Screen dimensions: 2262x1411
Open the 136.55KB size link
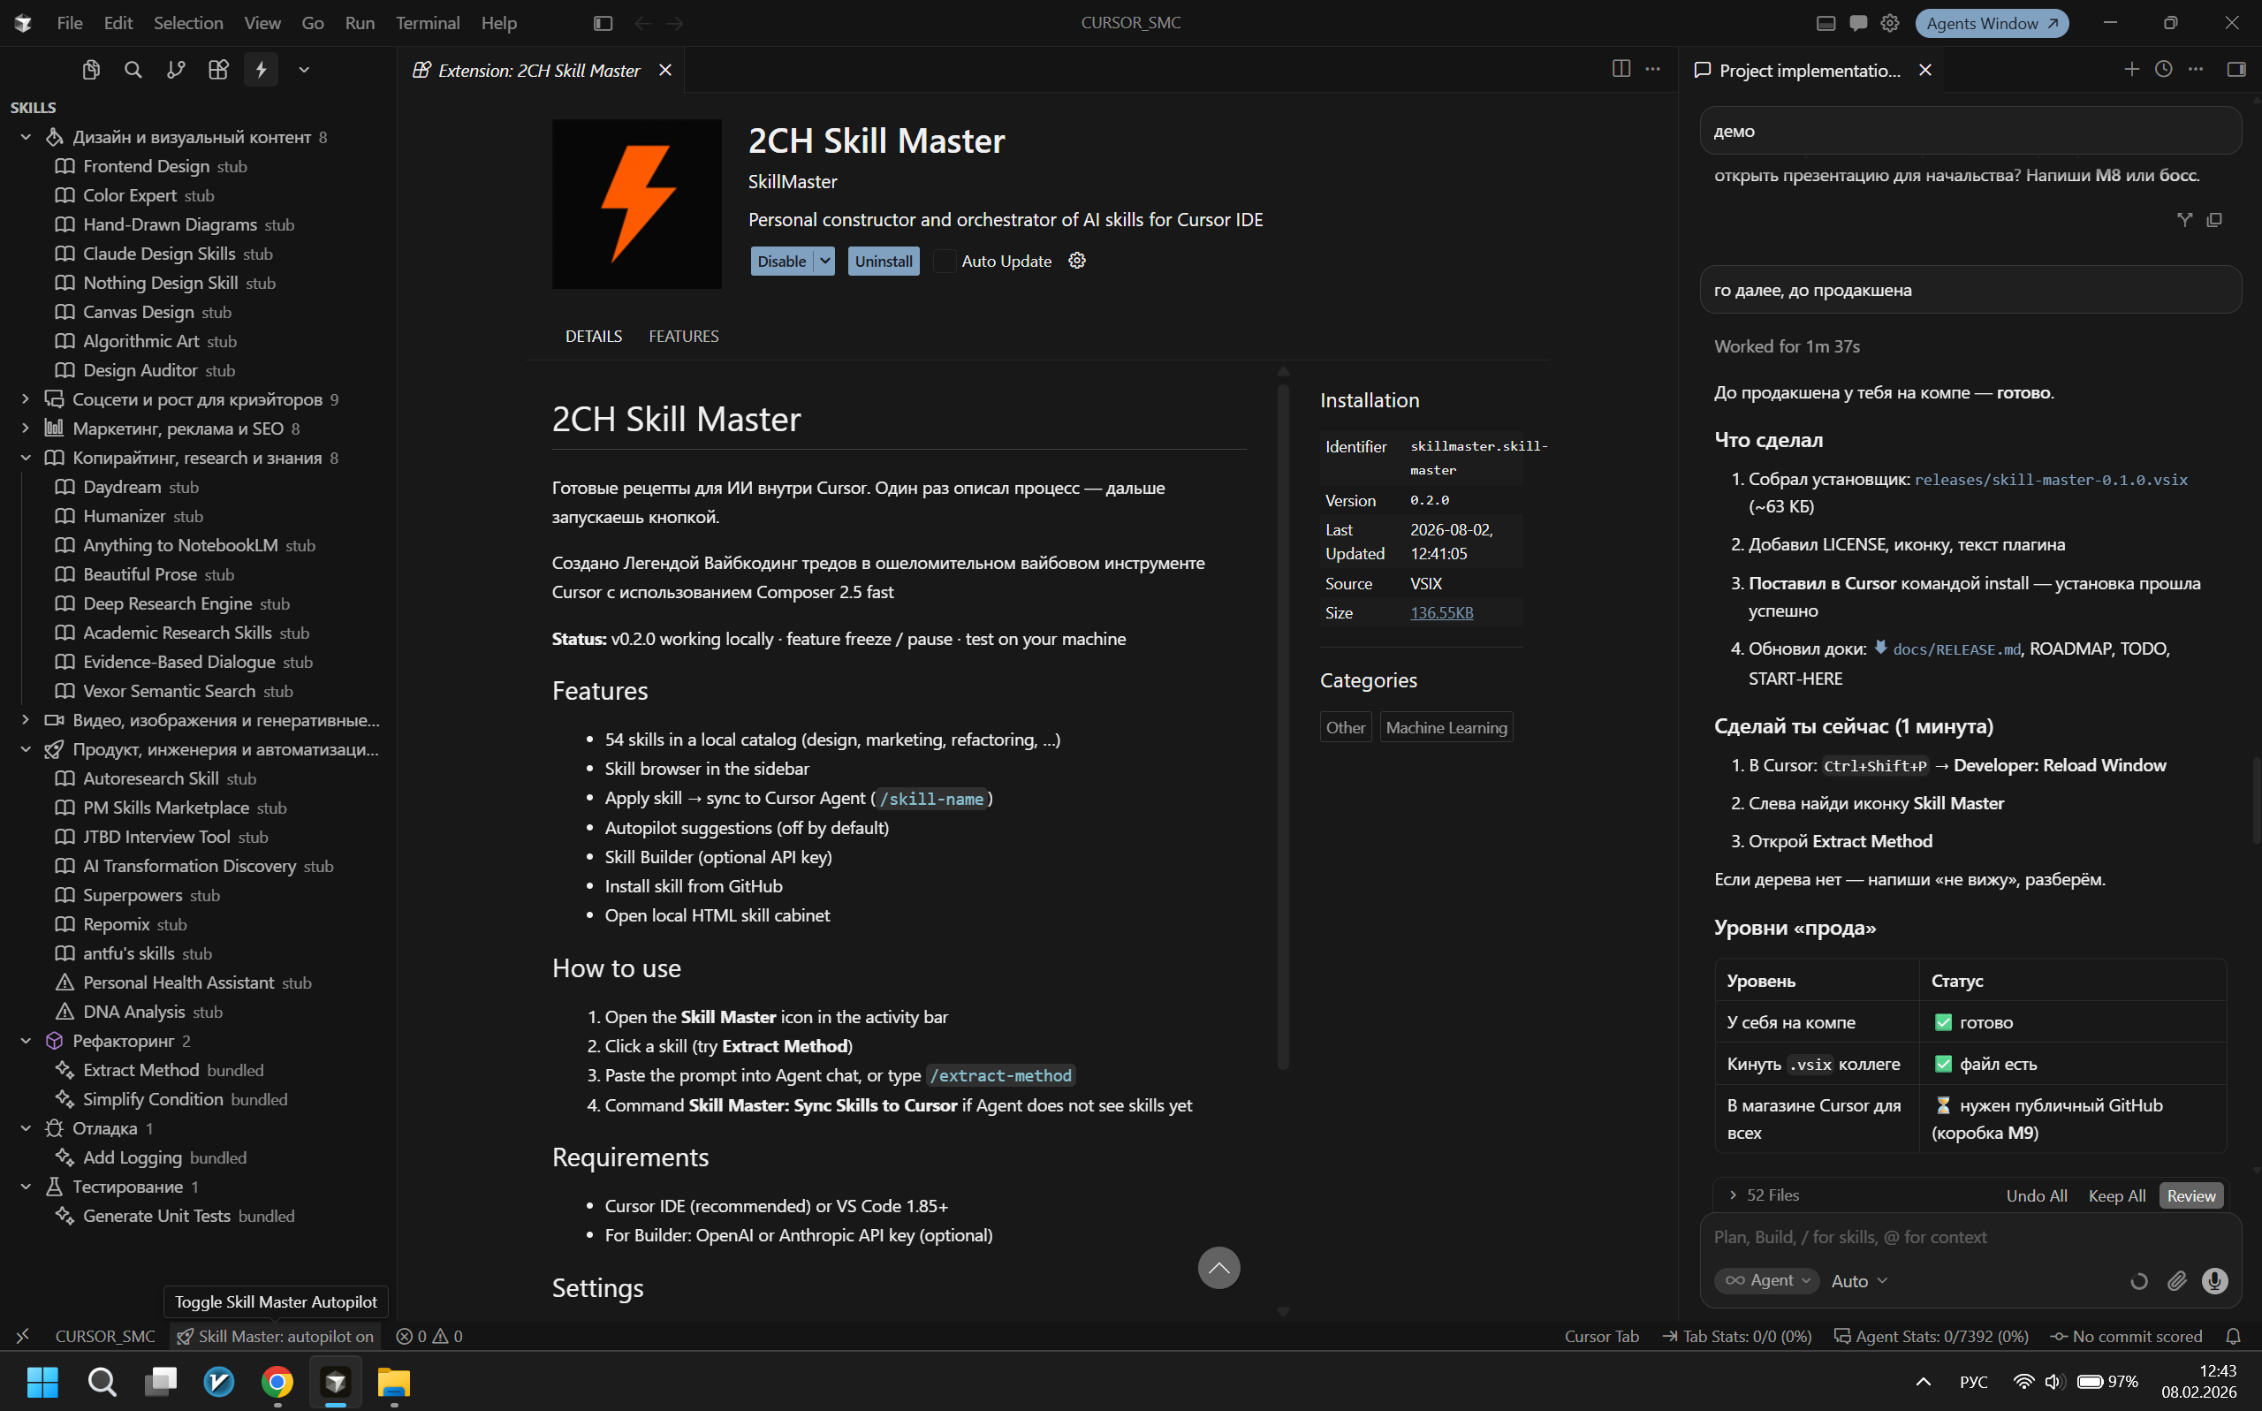coord(1442,613)
